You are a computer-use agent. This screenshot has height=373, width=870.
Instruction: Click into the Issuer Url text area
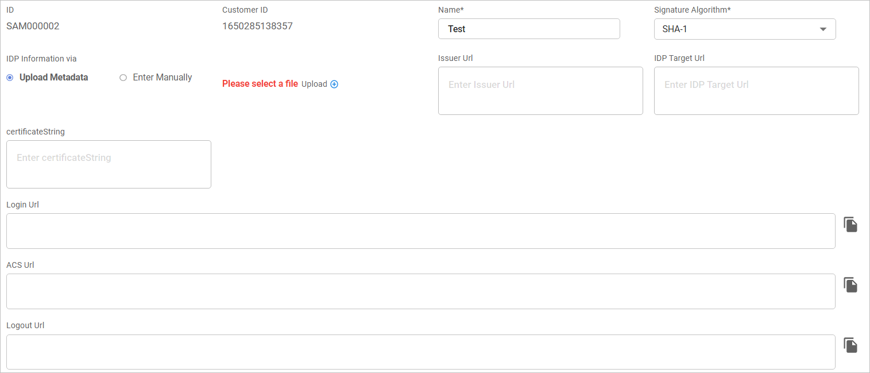tap(540, 91)
